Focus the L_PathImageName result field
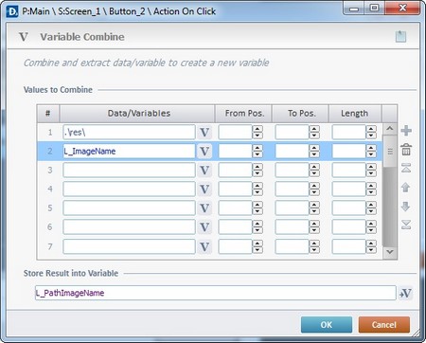Screen dimensions: 426x343 [x=216, y=293]
